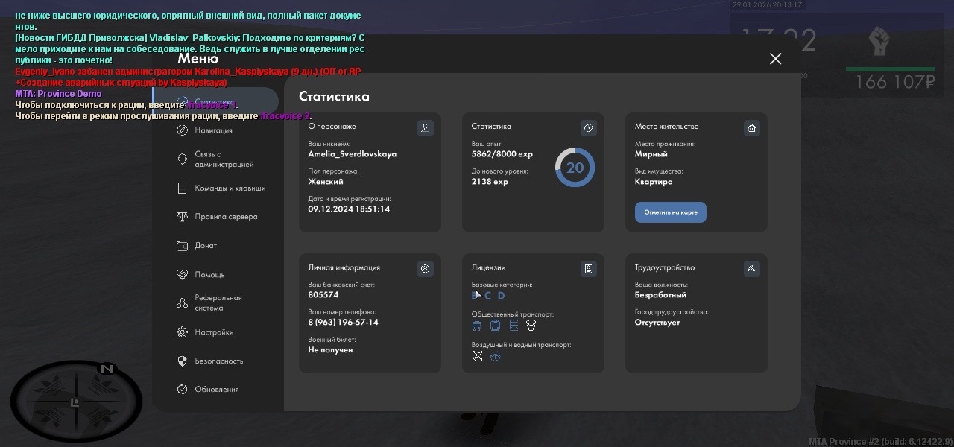
Task: Click the airplane license icon
Action: (478, 356)
